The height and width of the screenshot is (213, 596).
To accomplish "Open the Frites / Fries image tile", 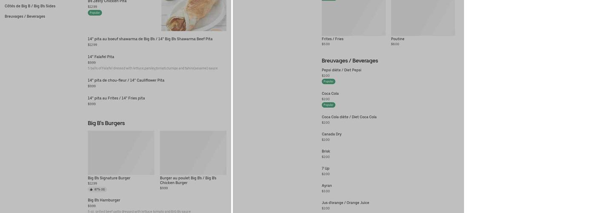I will click(x=353, y=18).
